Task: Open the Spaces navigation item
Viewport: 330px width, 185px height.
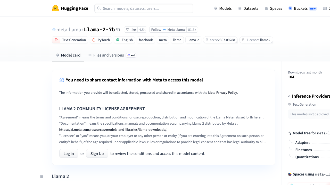Action: pyautogui.click(x=274, y=8)
